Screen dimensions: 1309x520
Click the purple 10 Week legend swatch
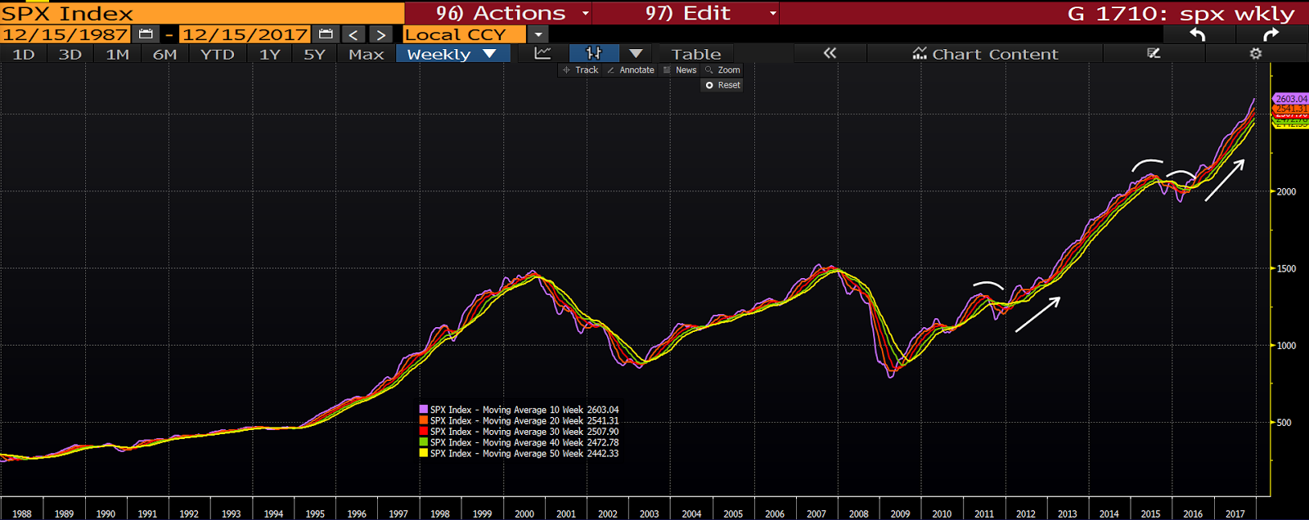pos(424,410)
